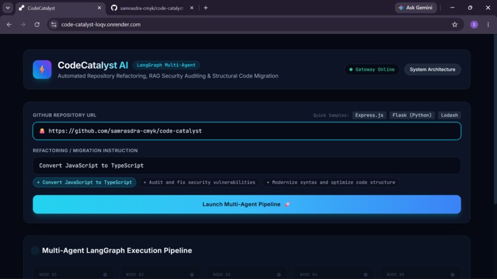This screenshot has width=497, height=279.
Task: Select the Express.js quick sample
Action: point(369,115)
